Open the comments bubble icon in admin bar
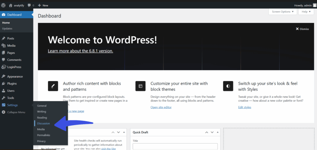The width and height of the screenshot is (317, 150). pyautogui.click(x=29, y=6)
